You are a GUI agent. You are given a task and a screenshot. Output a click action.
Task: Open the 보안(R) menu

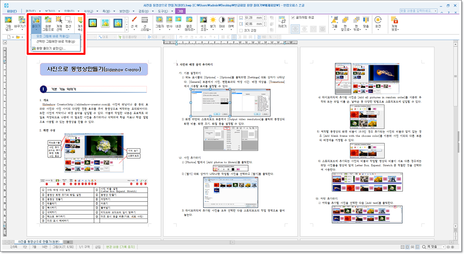click(x=125, y=11)
